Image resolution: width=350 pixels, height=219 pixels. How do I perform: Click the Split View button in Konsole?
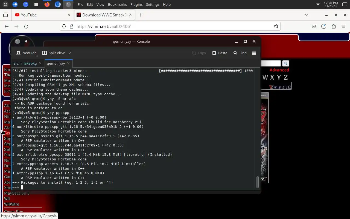click(54, 53)
